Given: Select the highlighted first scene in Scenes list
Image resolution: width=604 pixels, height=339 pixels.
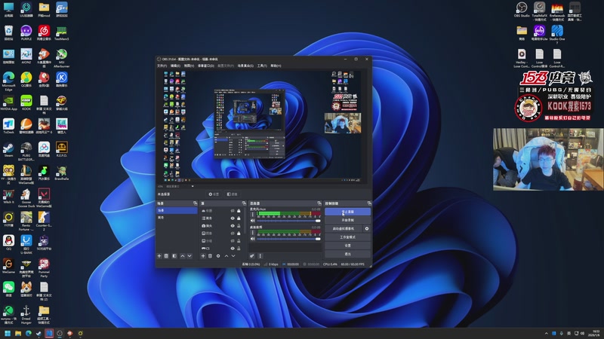Looking at the screenshot, I should click(x=177, y=211).
